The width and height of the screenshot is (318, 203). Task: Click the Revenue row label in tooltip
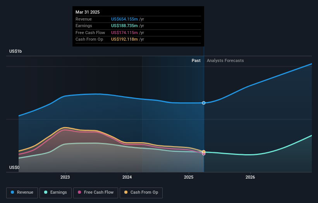(84, 19)
